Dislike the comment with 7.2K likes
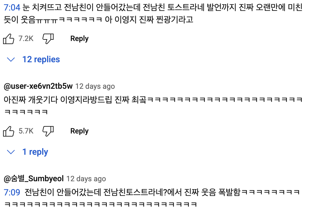The width and height of the screenshot is (314, 217). [x=48, y=39]
